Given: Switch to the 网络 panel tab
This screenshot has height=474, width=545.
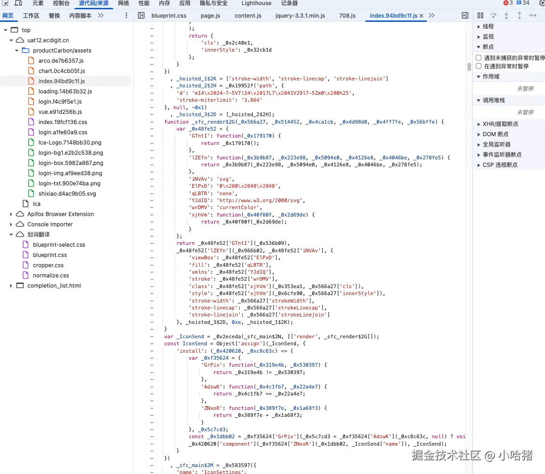Looking at the screenshot, I should coord(124,3).
